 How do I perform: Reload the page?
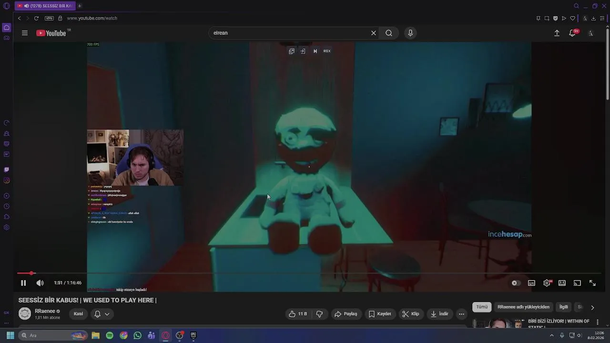[36, 18]
